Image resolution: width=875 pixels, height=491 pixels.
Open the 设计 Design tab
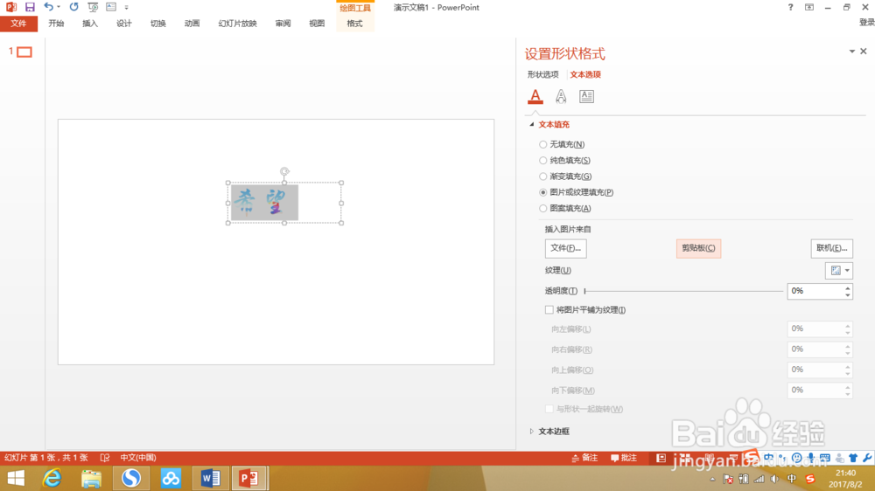coord(124,24)
